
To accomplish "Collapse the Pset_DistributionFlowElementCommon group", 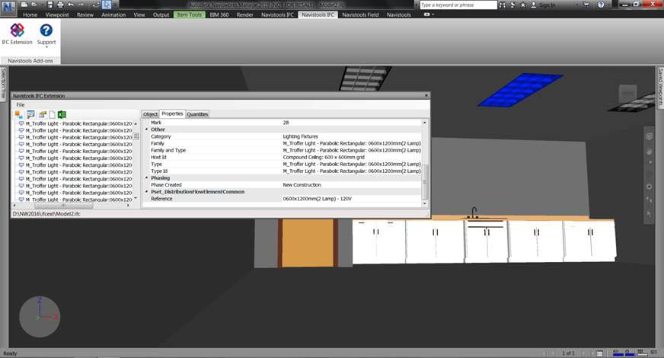I will 147,191.
